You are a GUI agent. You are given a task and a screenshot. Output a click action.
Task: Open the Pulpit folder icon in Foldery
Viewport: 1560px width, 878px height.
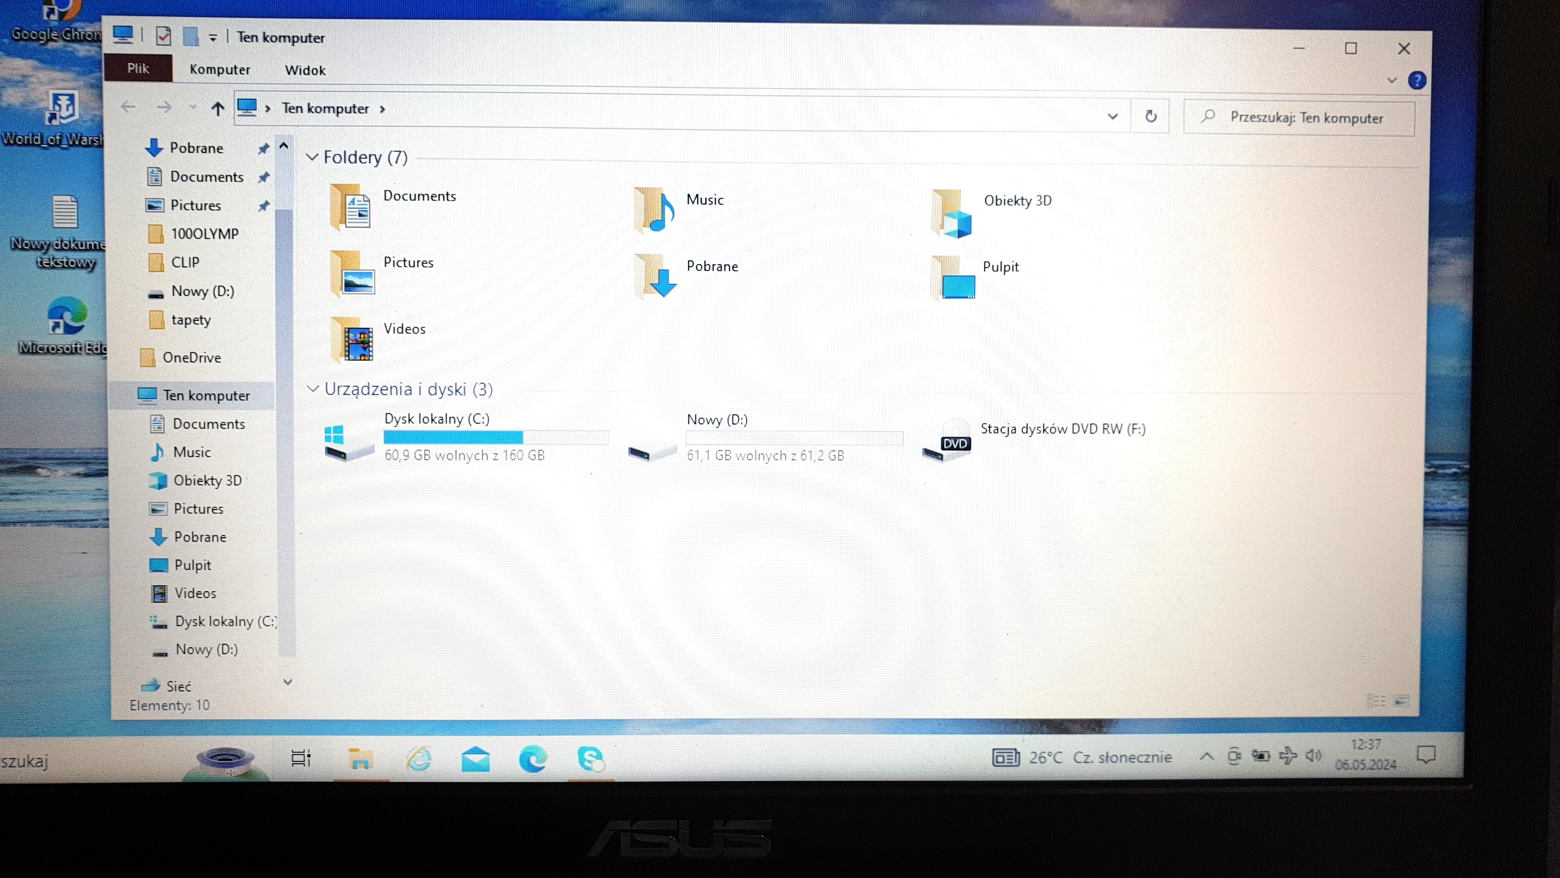click(953, 279)
